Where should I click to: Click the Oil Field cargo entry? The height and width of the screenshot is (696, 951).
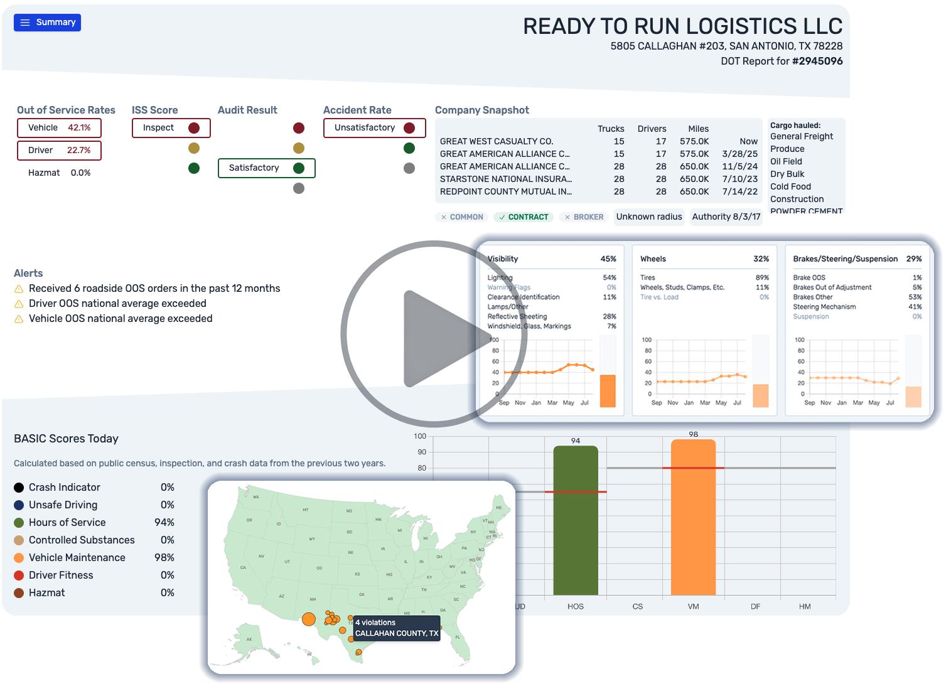[x=786, y=162]
